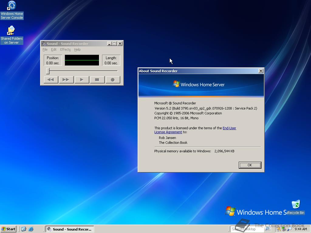Open the Effects menu in Sound Recorder
Screen dimensions: 311x233
click(x=65, y=49)
